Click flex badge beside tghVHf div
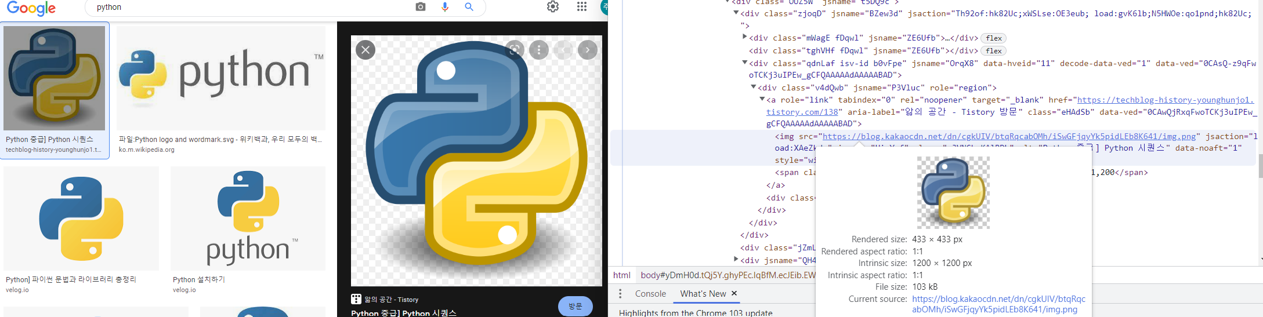1263x317 pixels. (x=994, y=51)
